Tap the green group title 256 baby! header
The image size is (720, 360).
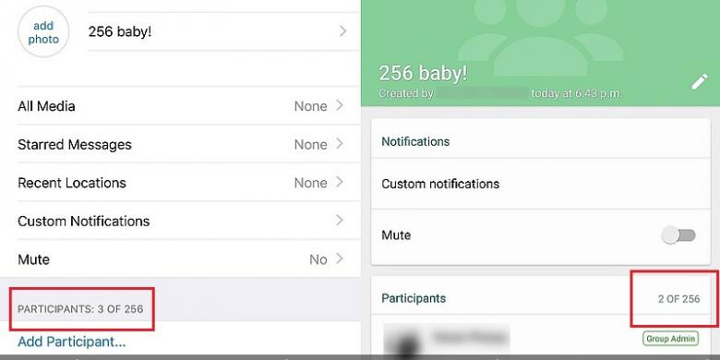pyautogui.click(x=423, y=74)
